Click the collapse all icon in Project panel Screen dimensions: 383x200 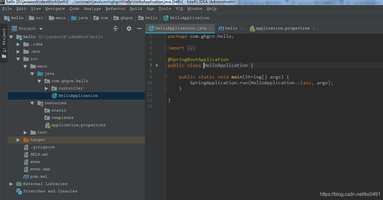coord(116,28)
